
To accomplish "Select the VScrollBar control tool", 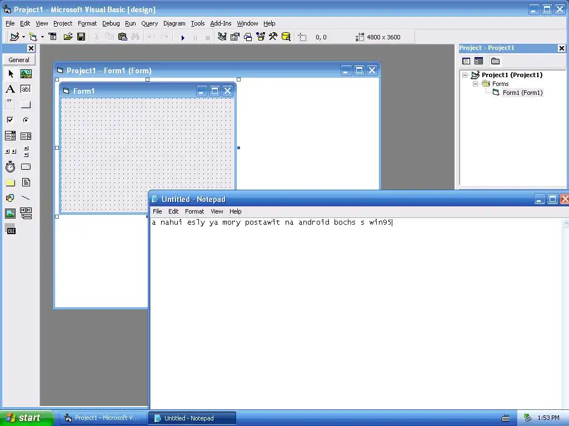I will (26, 151).
